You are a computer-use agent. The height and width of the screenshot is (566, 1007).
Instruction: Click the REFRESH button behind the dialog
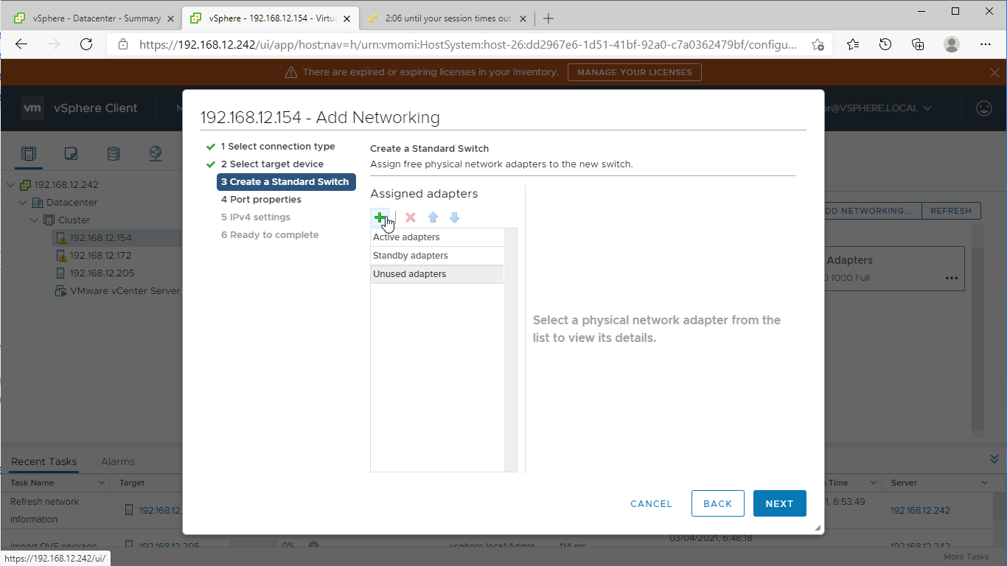coord(950,211)
